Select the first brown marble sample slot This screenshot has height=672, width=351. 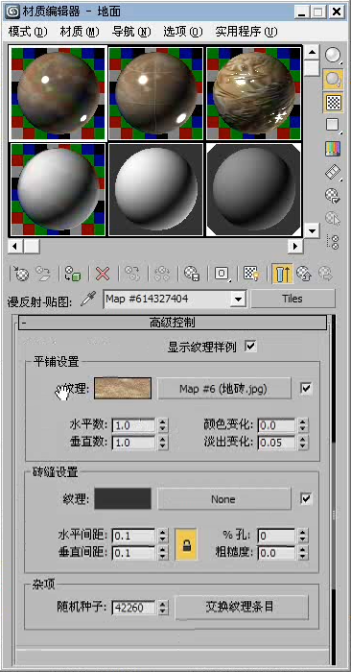58,93
